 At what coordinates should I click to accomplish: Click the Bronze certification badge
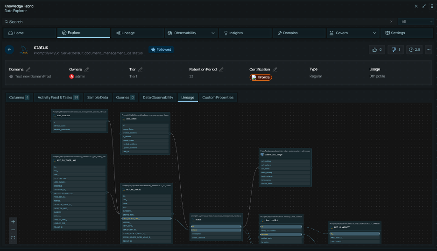tap(261, 77)
